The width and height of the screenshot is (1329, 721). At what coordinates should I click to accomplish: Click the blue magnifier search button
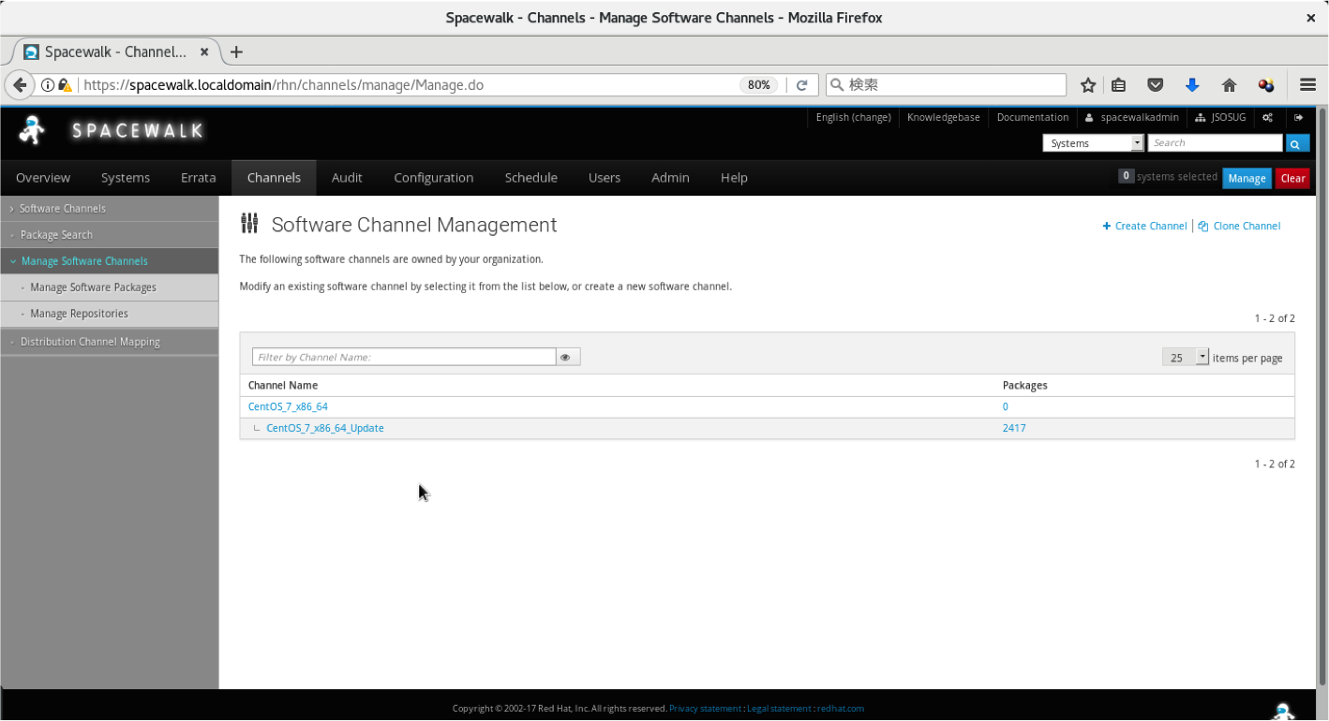point(1297,143)
